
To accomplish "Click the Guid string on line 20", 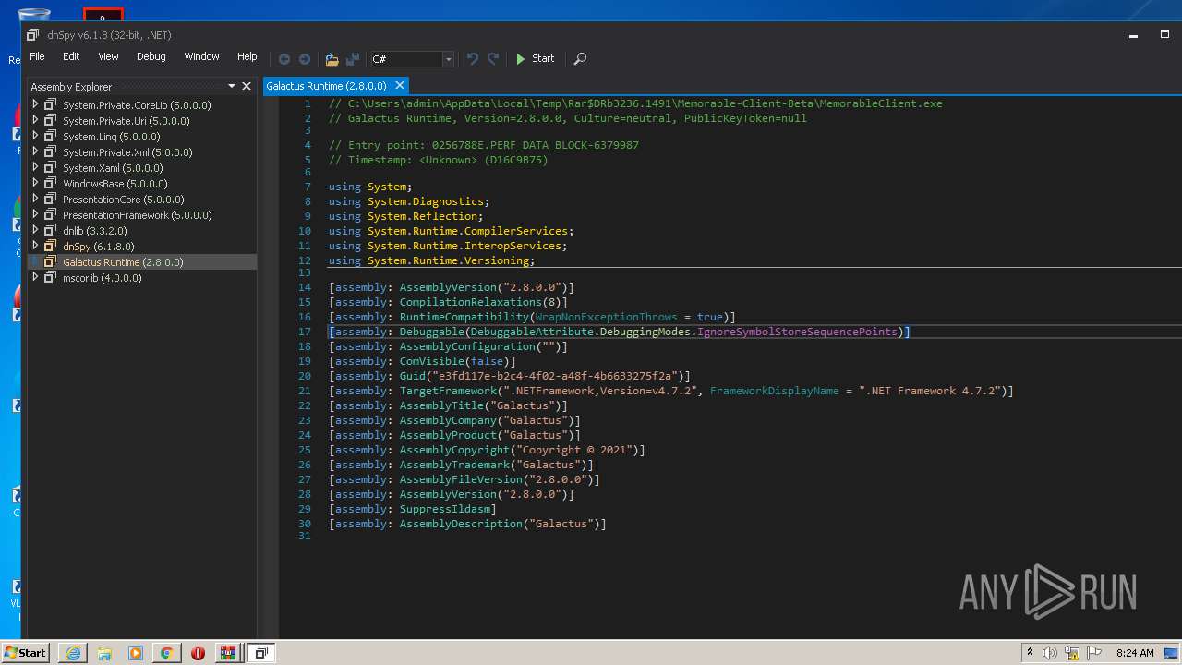I will [x=553, y=376].
